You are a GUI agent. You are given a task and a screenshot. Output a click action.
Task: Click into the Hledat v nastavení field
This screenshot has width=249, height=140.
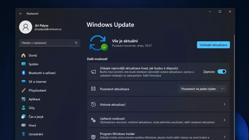[x=49, y=43]
